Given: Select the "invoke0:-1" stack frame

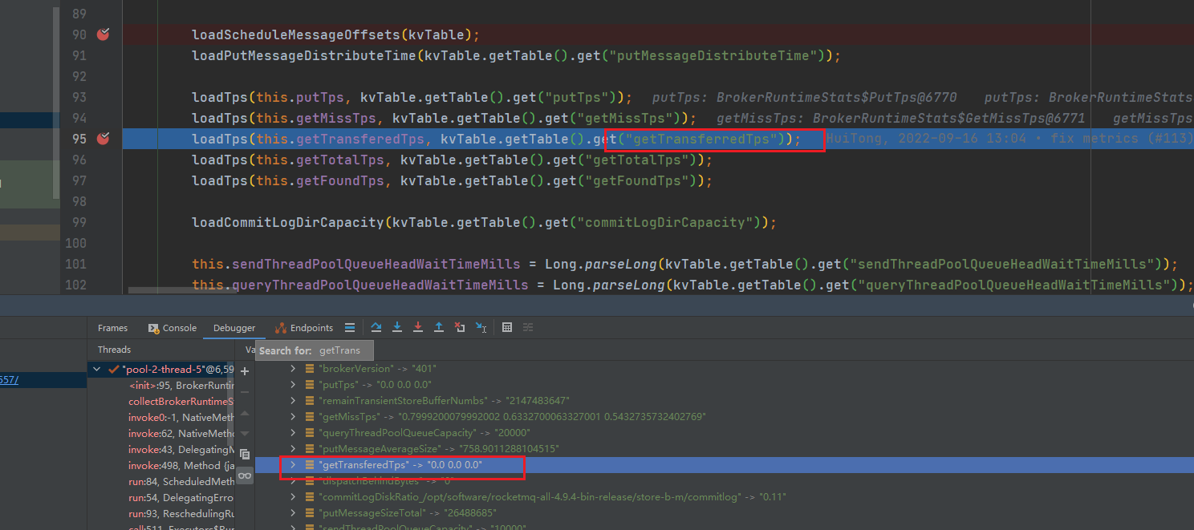Looking at the screenshot, I should coord(181,418).
